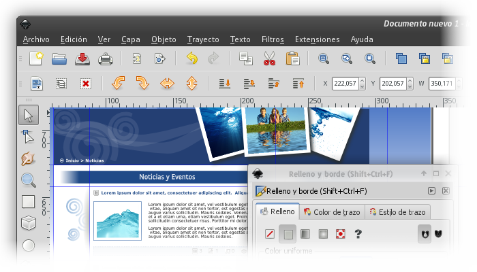Image resolution: width=477 pixels, height=272 pixels.
Task: Set fill to No paint
Action: pos(270,234)
